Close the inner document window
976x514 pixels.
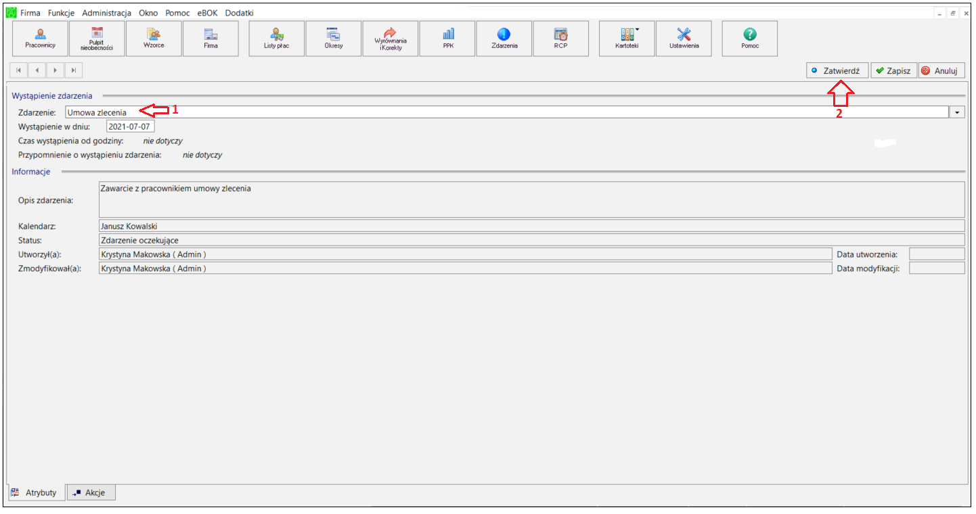coord(964,13)
